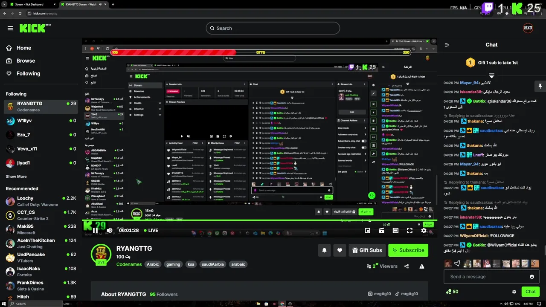
Task: Report the stream via the warning icon
Action: point(422,266)
